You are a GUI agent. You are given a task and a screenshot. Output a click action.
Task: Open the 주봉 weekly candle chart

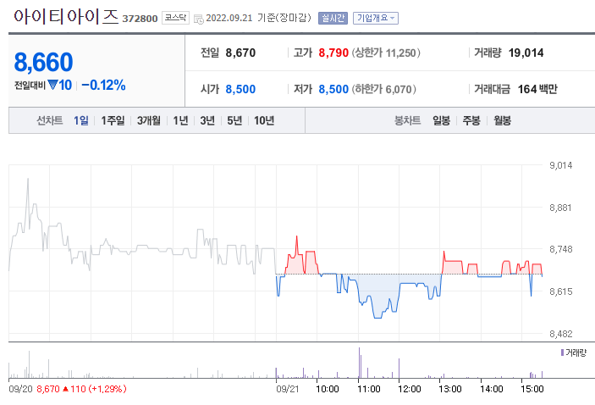[x=471, y=120]
